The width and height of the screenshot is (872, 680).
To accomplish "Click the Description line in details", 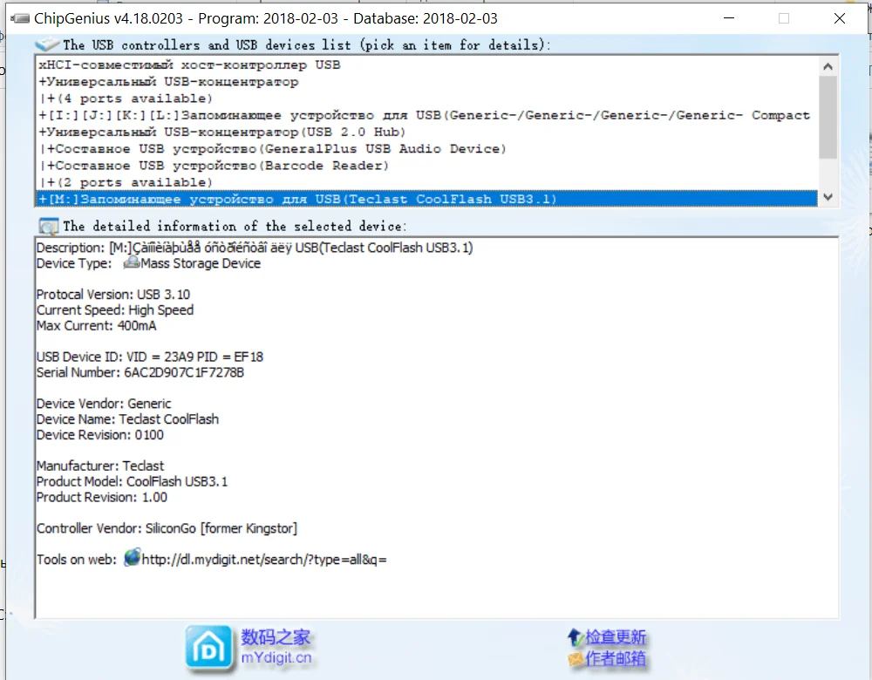I will point(255,248).
